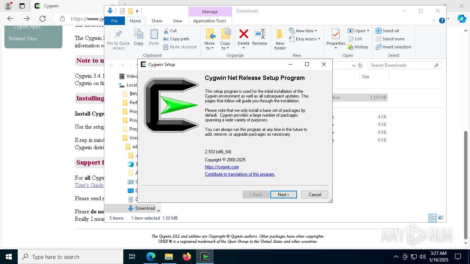The image size is (470, 264).
Task: Open the New item dropdown
Action: [303, 31]
